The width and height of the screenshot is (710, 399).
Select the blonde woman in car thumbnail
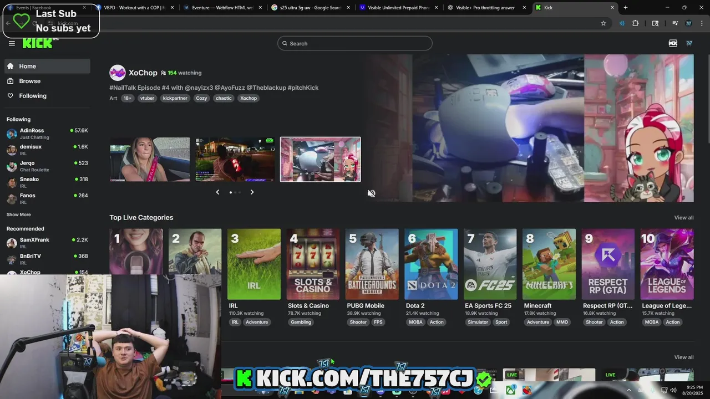pyautogui.click(x=150, y=160)
